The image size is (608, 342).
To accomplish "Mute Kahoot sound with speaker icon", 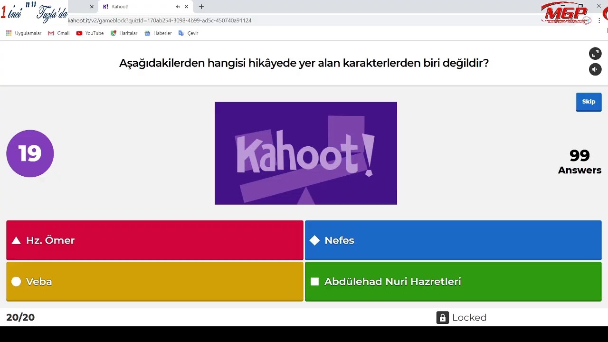I will tap(595, 69).
